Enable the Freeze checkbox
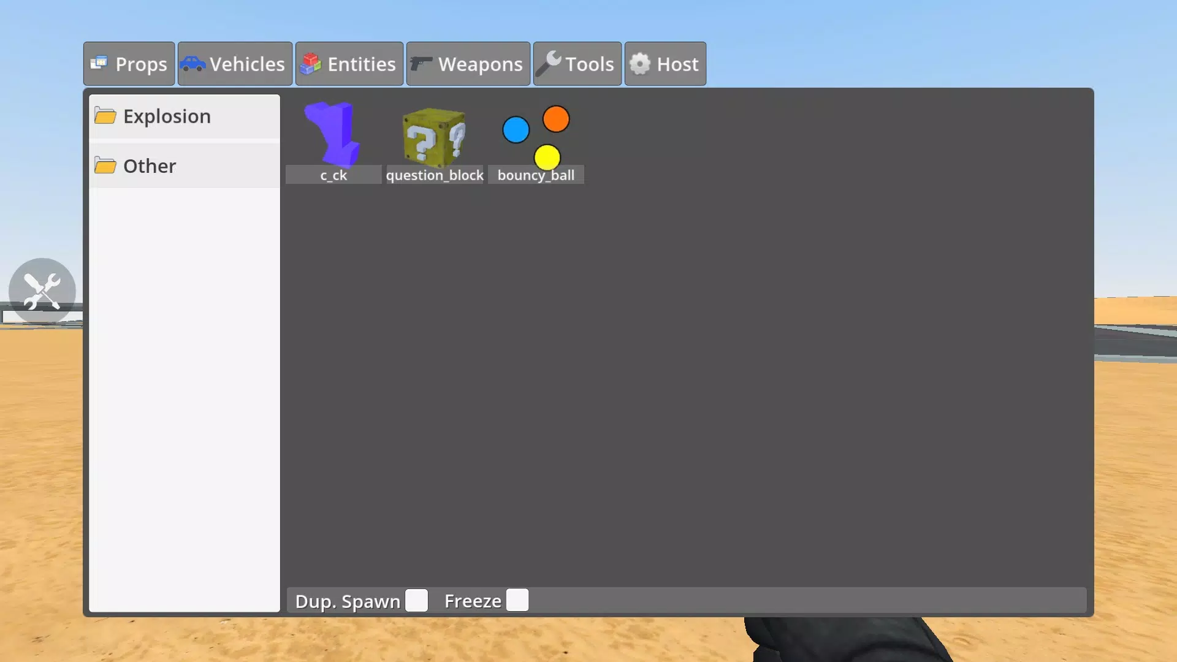 [x=517, y=601]
